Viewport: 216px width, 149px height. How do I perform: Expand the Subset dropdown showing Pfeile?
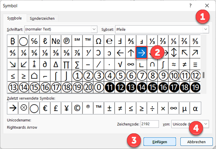coord(206,29)
